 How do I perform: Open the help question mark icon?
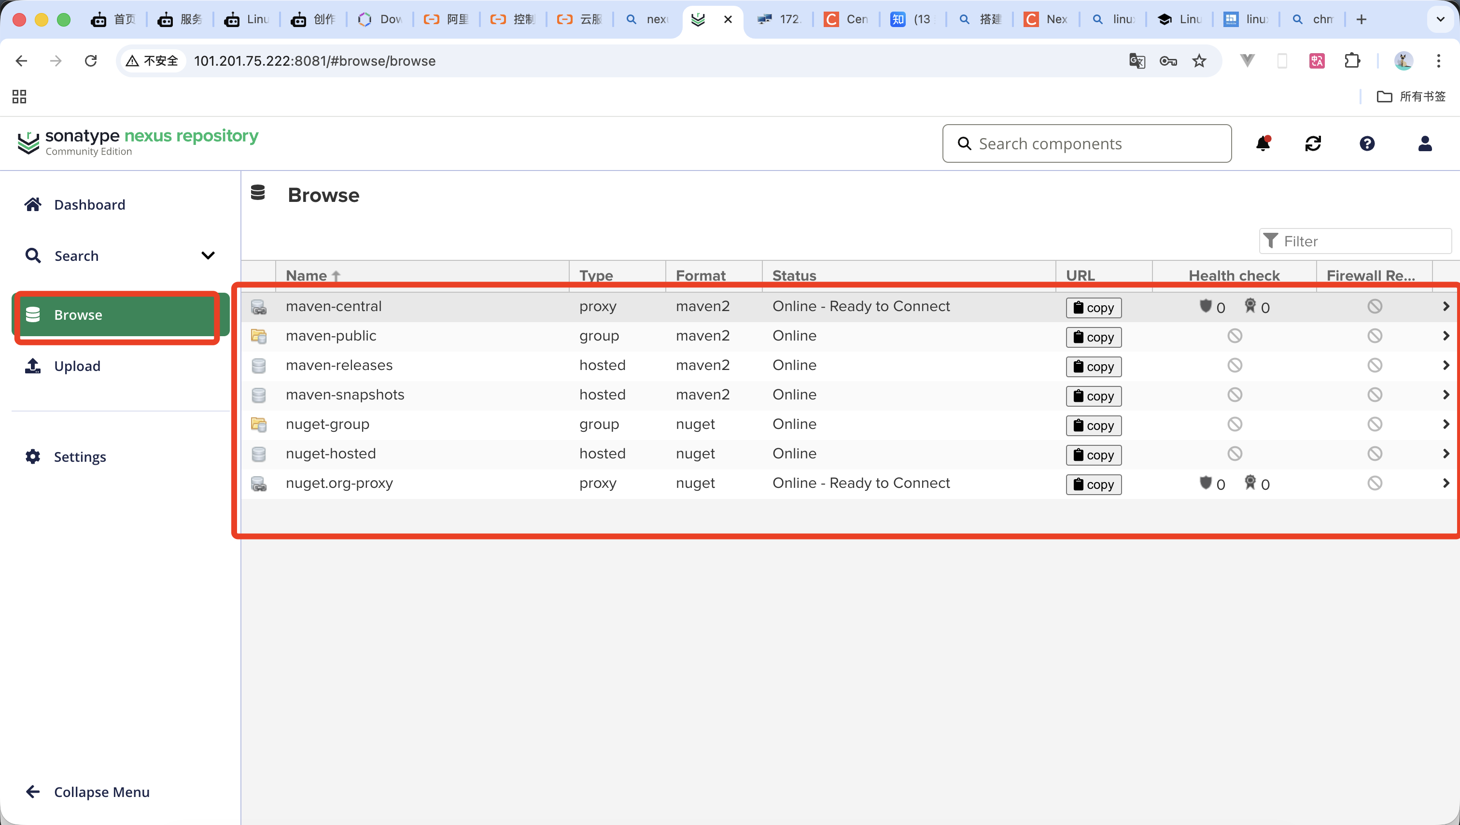tap(1366, 143)
